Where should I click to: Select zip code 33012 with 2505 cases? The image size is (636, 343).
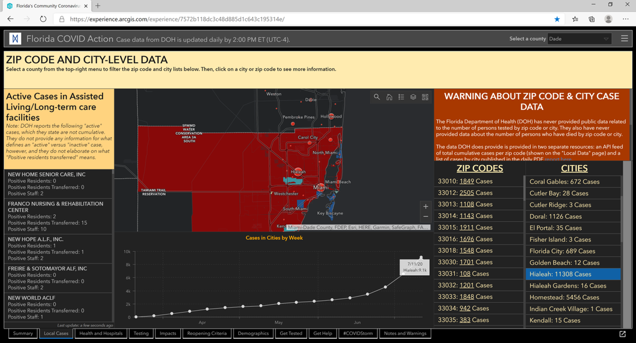click(479, 193)
